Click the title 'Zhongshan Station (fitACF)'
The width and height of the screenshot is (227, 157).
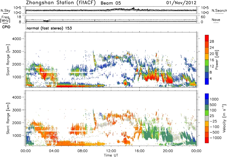(61, 3)
